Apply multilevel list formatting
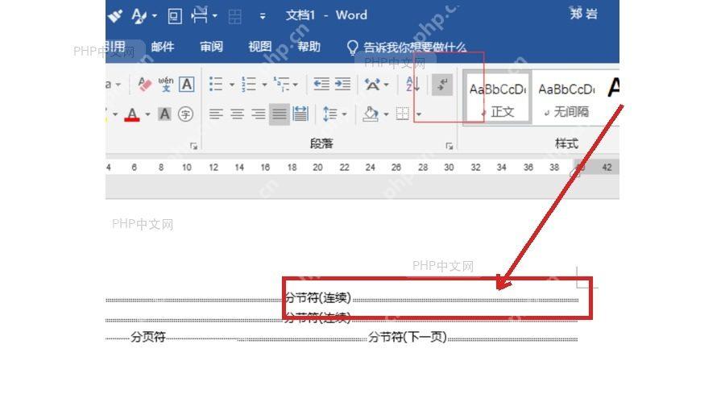This screenshot has height=419, width=725. (x=281, y=84)
